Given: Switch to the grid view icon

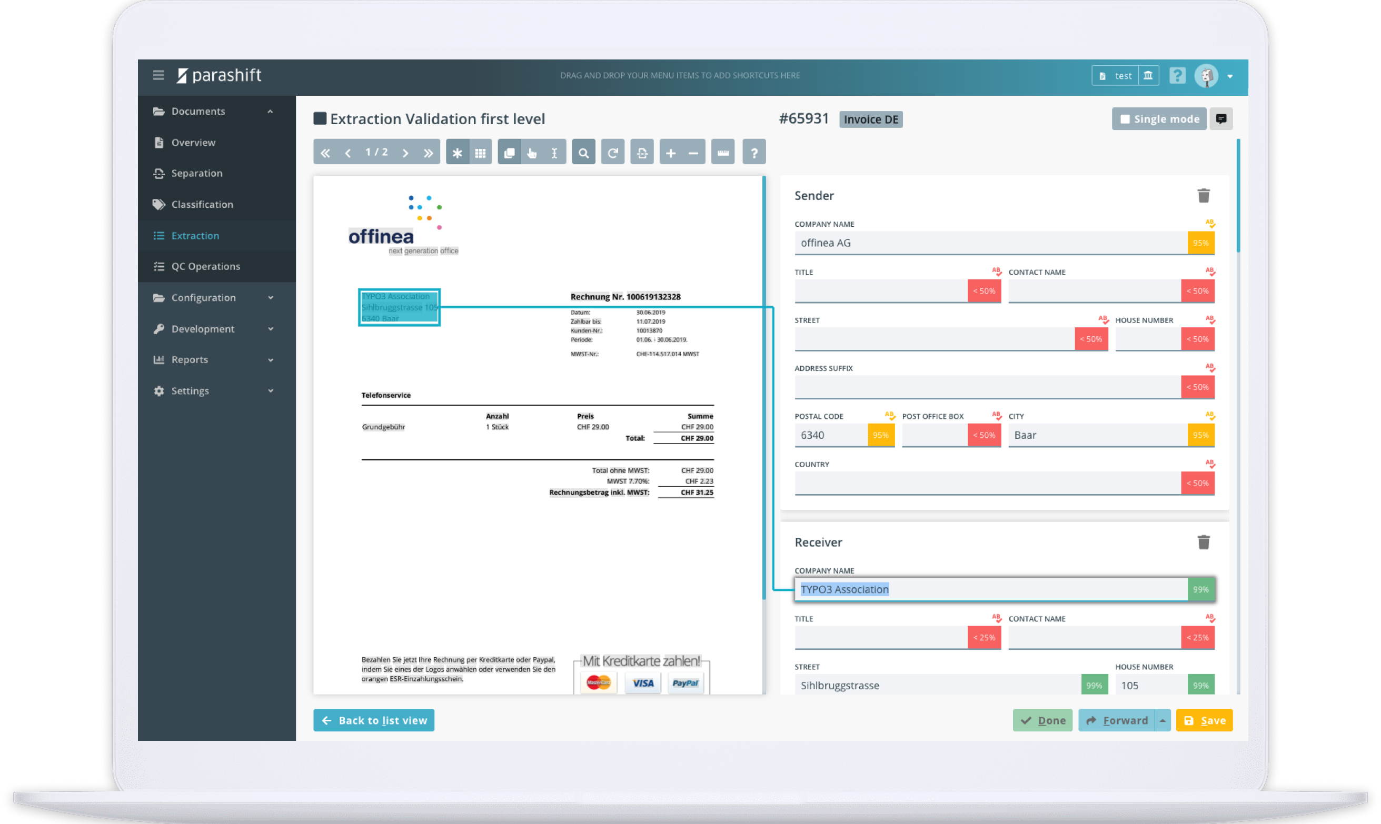Looking at the screenshot, I should click(481, 153).
